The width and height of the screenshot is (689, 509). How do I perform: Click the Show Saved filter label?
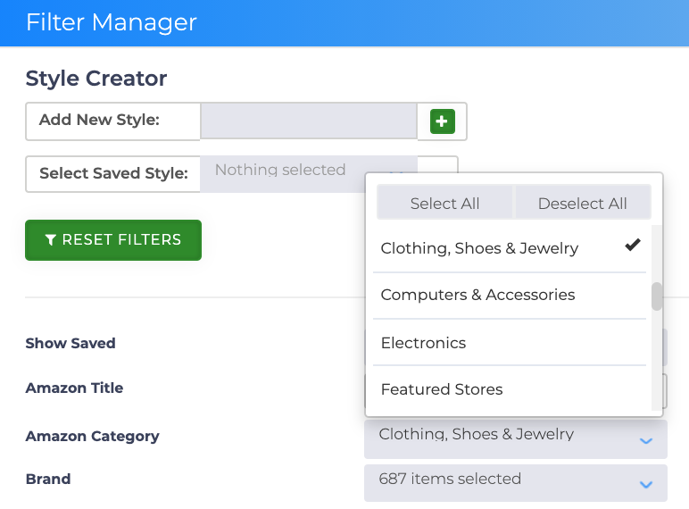[71, 343]
